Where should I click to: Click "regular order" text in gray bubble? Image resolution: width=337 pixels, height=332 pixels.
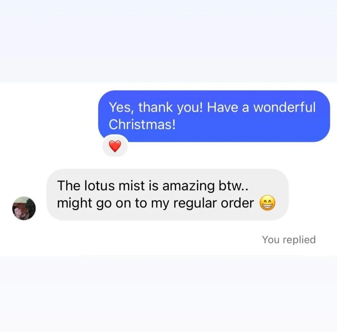214,203
